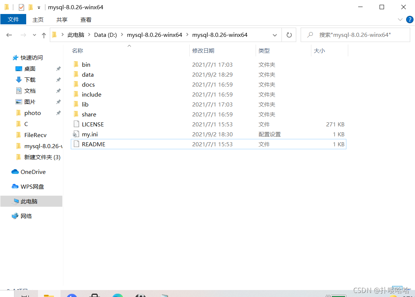Open the 文件 (File) menu

(13, 20)
